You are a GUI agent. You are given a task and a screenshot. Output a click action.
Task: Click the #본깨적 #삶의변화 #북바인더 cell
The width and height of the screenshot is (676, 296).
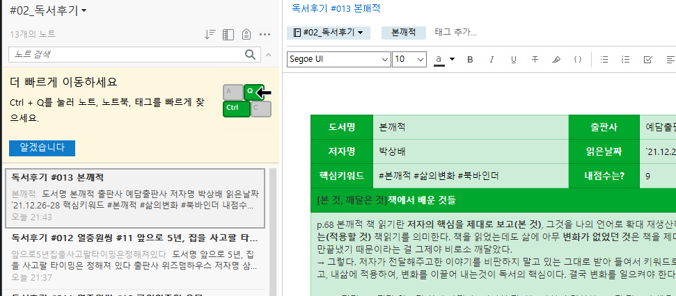tap(471, 176)
